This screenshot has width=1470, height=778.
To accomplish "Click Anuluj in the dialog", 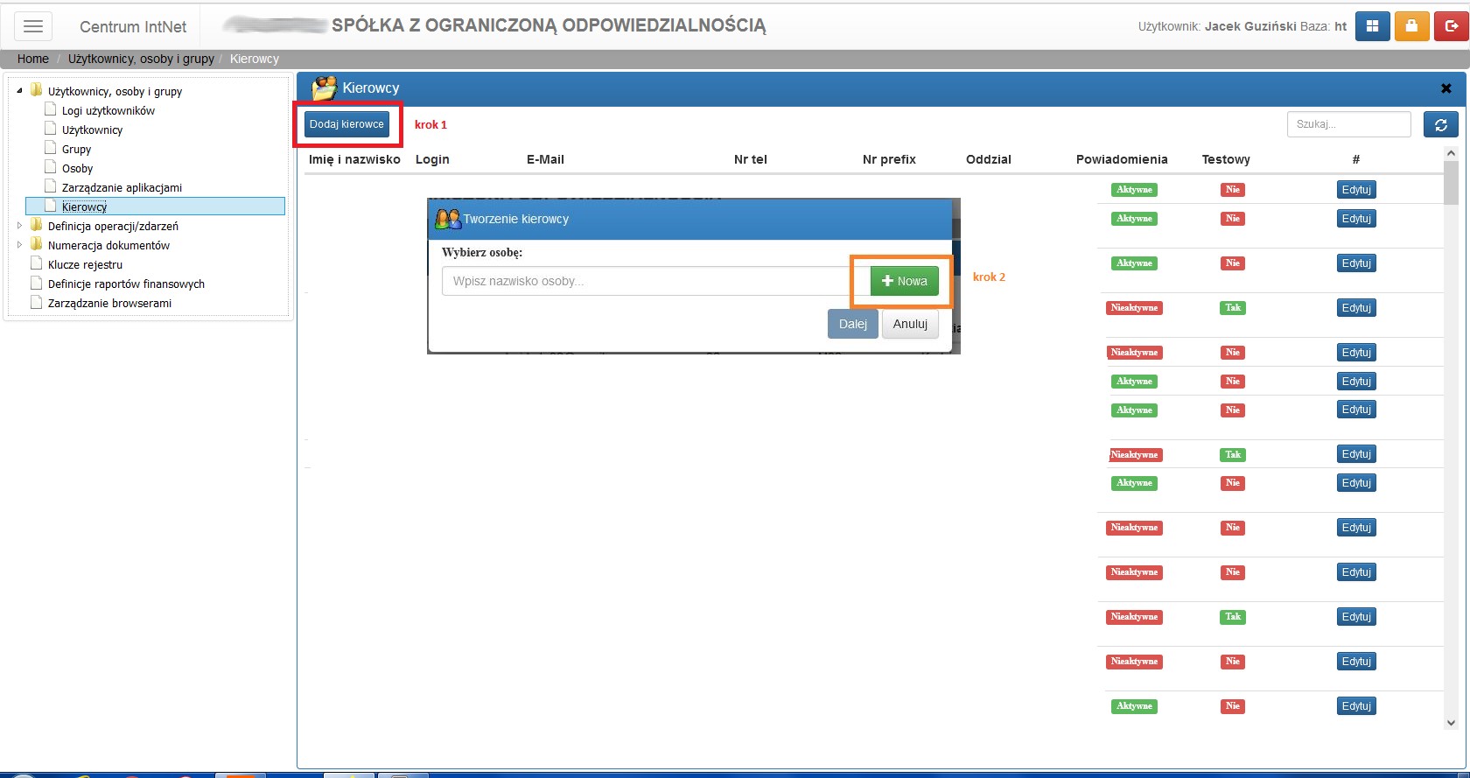I will pyautogui.click(x=910, y=324).
